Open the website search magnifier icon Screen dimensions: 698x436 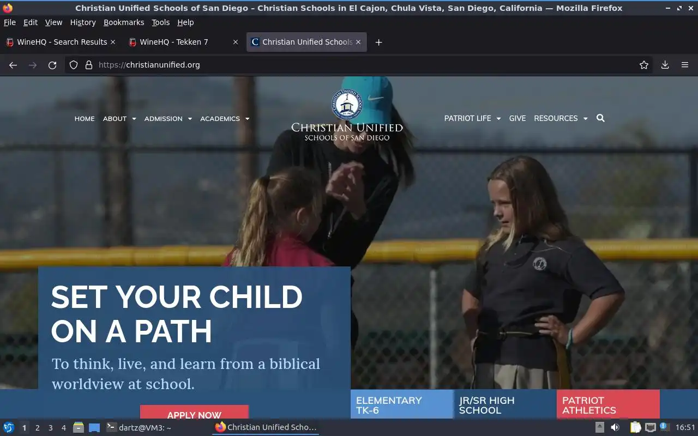(x=600, y=118)
